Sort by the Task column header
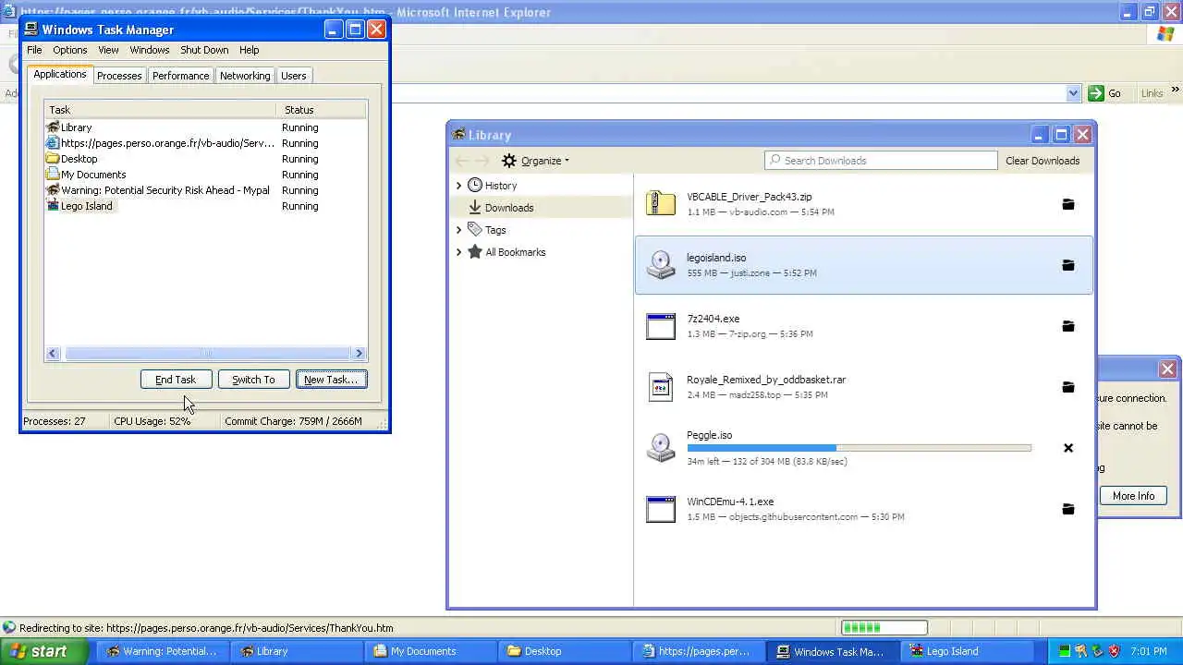The width and height of the screenshot is (1183, 665). click(160, 110)
